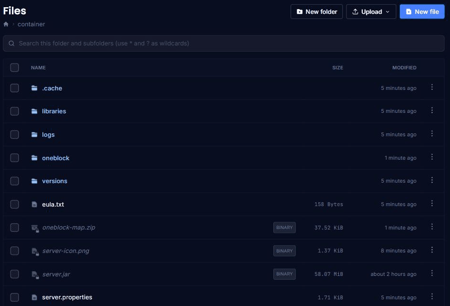This screenshot has height=306, width=450.
Task: Click the BINARY badge on server-icon.png row
Action: click(x=284, y=251)
